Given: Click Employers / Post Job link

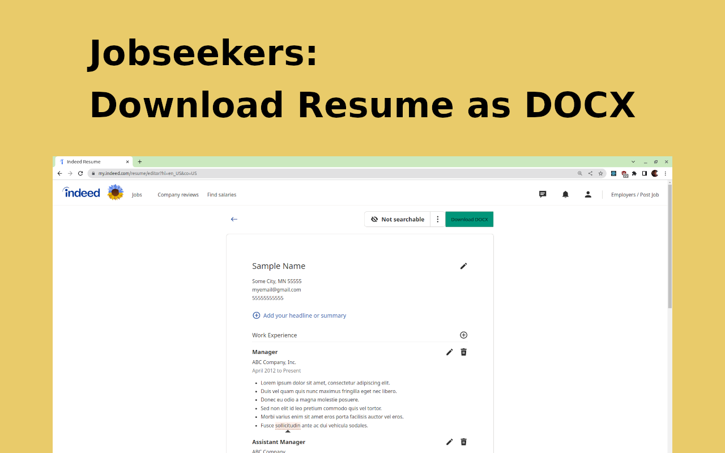Looking at the screenshot, I should [x=635, y=195].
